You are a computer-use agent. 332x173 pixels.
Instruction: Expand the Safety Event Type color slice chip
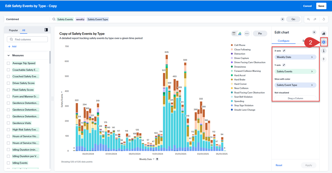tap(295, 85)
